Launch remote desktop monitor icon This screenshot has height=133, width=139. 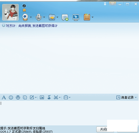click(x=76, y=17)
